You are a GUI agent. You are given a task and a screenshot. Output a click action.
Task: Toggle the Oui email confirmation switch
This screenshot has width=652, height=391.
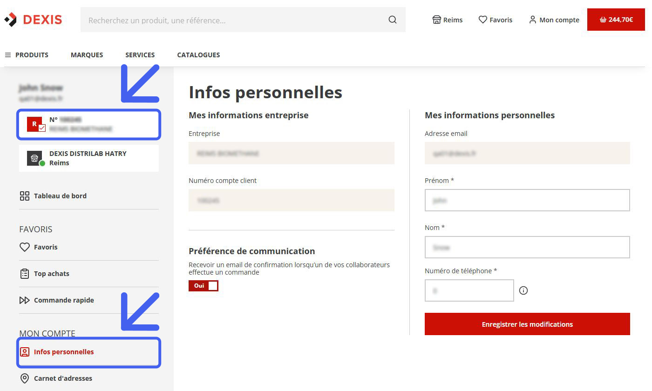coord(204,286)
